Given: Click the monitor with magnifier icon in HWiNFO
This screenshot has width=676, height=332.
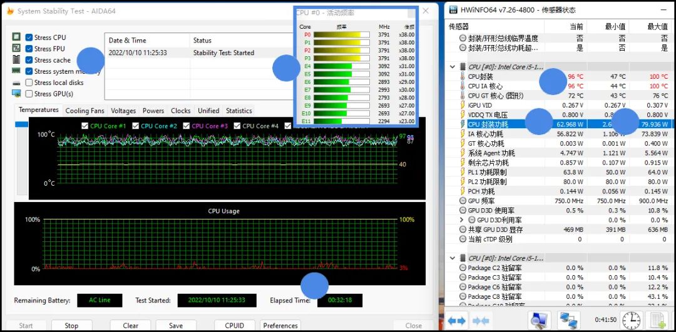Looking at the screenshot, I should coord(538,320).
